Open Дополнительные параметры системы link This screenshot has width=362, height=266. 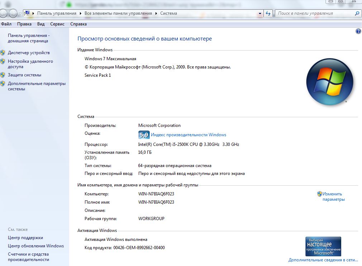tap(37, 86)
